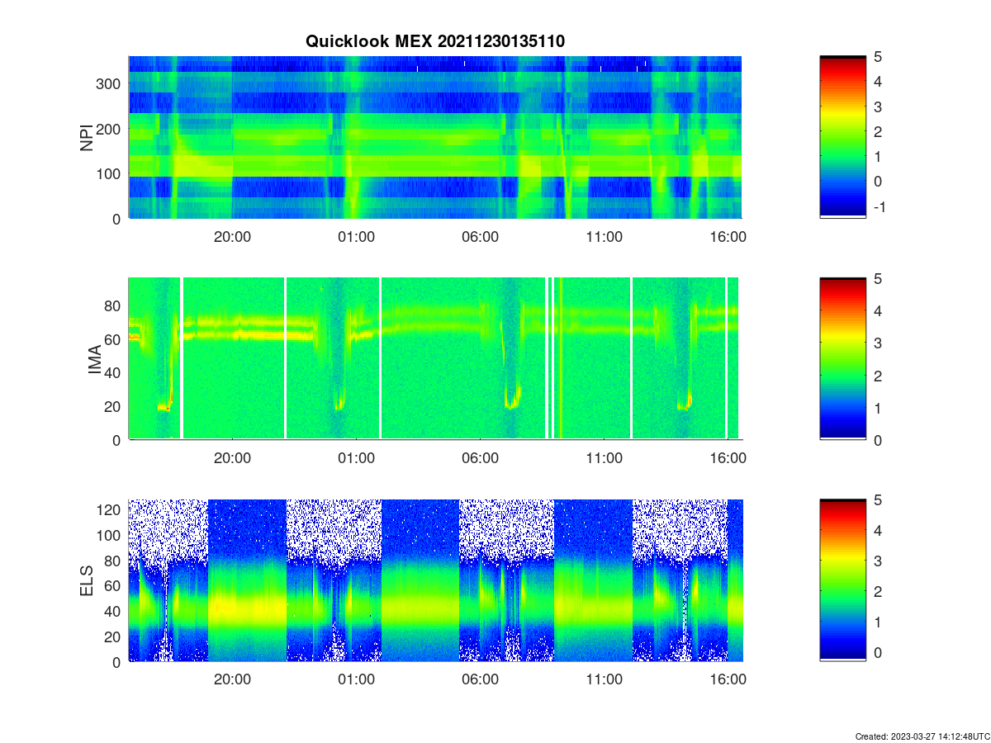Click the 01:00 tick under the NPI panel

coord(357,236)
